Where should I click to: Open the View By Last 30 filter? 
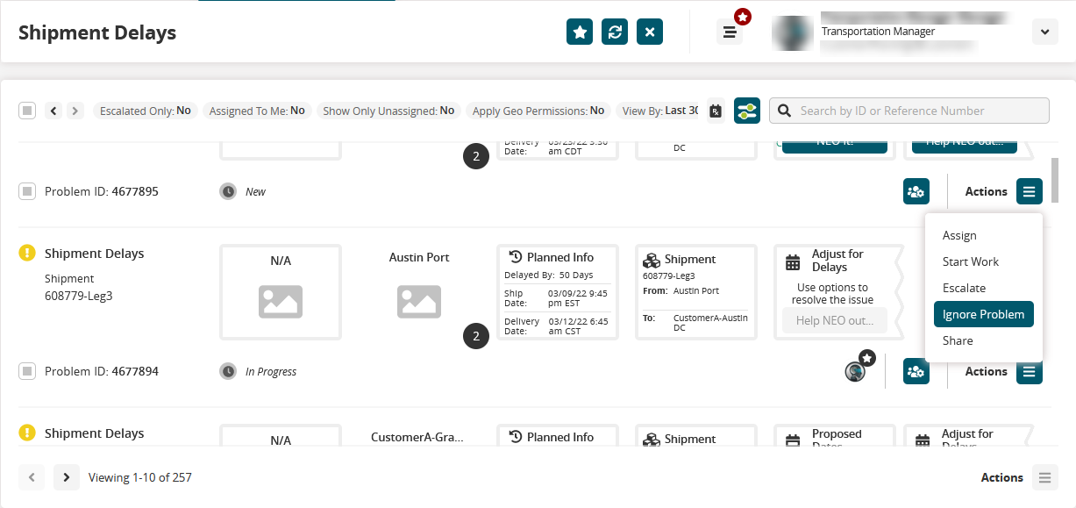659,111
